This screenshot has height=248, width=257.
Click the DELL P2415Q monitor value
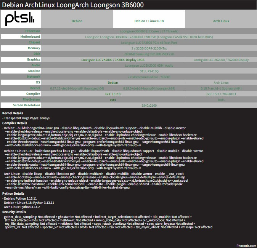(149, 71)
